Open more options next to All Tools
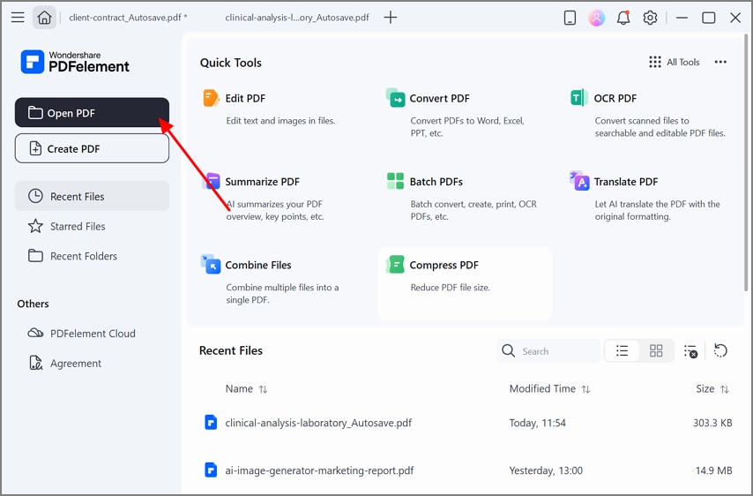The image size is (753, 496). pyautogui.click(x=720, y=63)
